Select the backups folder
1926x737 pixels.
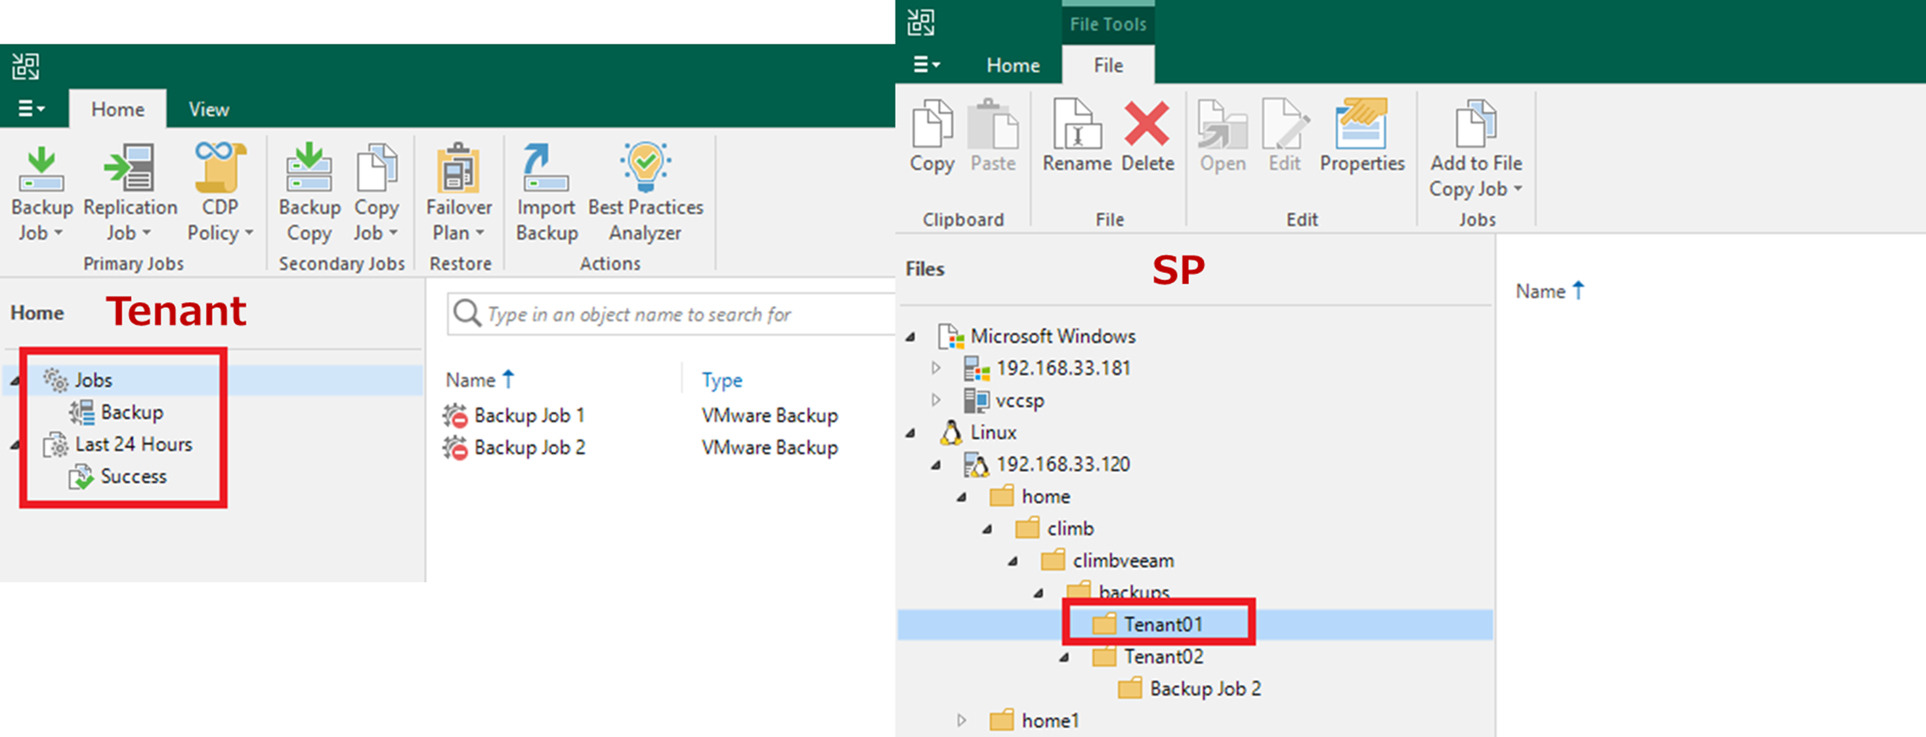(x=1119, y=591)
